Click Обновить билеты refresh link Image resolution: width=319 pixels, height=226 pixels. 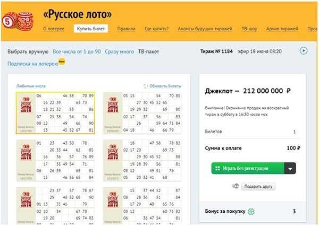pos(165,86)
